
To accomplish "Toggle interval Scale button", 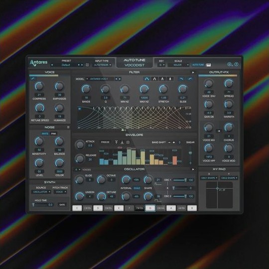I will tap(136, 188).
